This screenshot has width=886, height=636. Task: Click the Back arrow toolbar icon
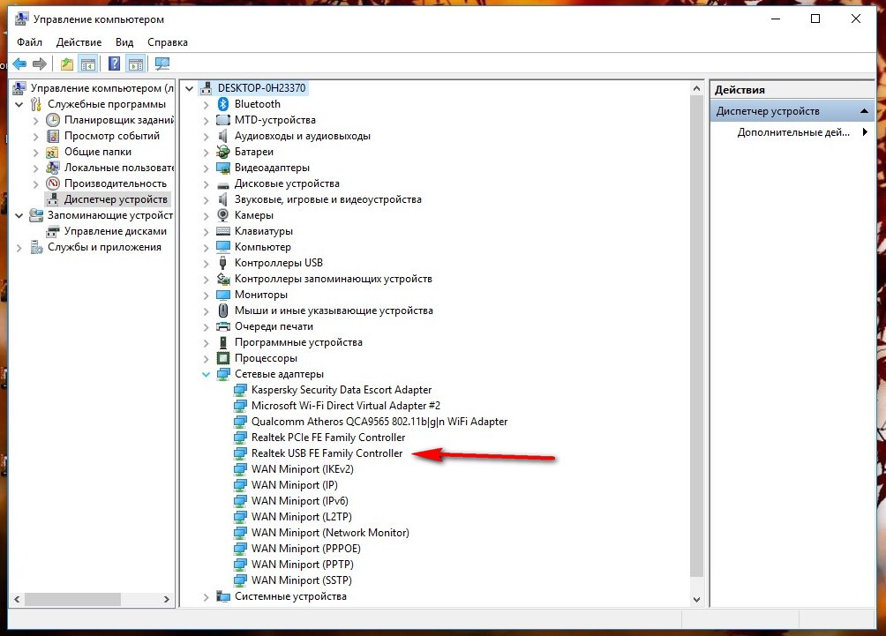[x=19, y=64]
